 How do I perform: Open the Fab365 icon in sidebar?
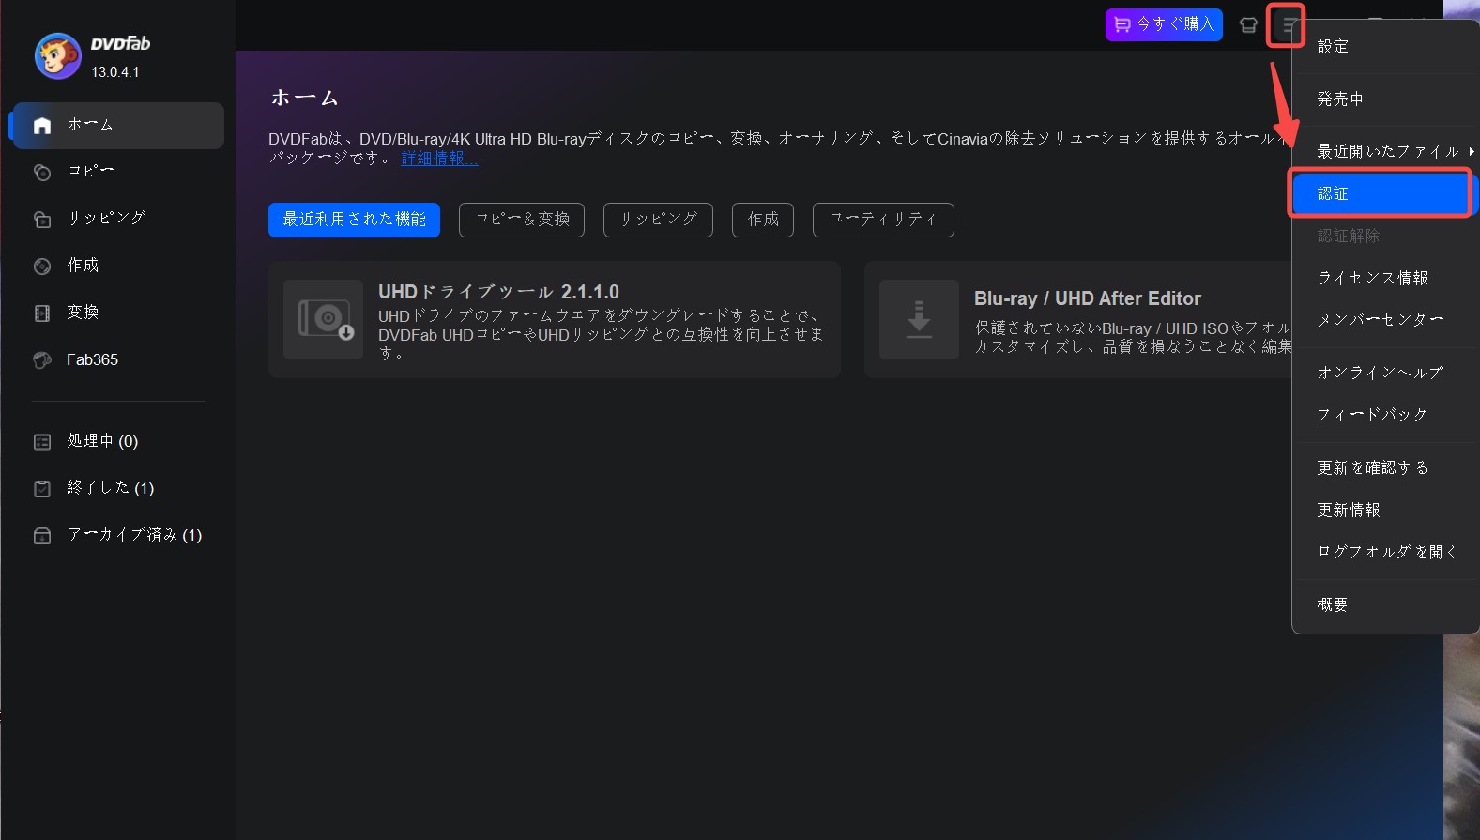point(42,360)
